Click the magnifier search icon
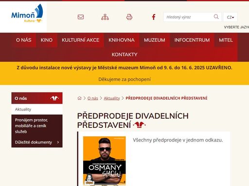 tap(216, 16)
